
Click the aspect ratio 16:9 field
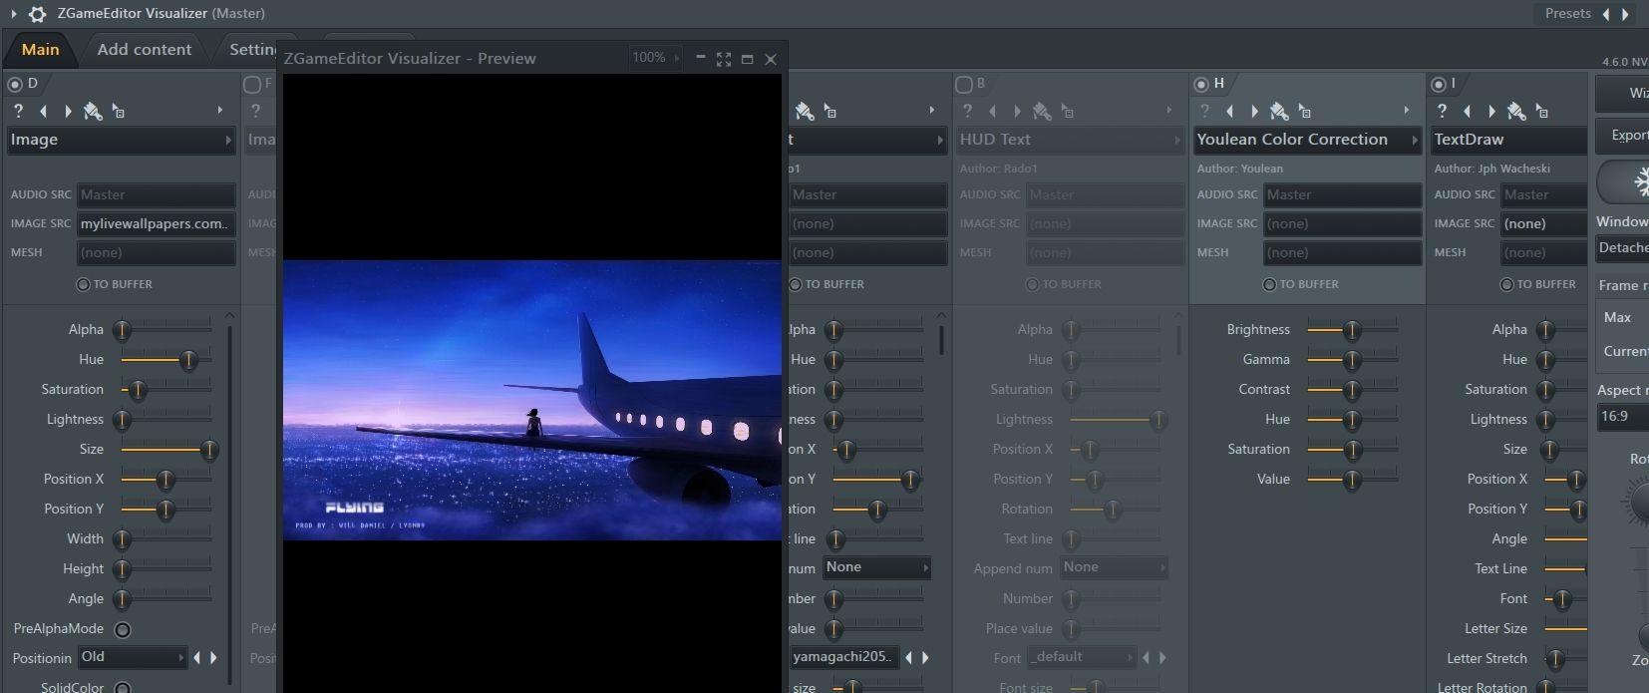point(1622,417)
